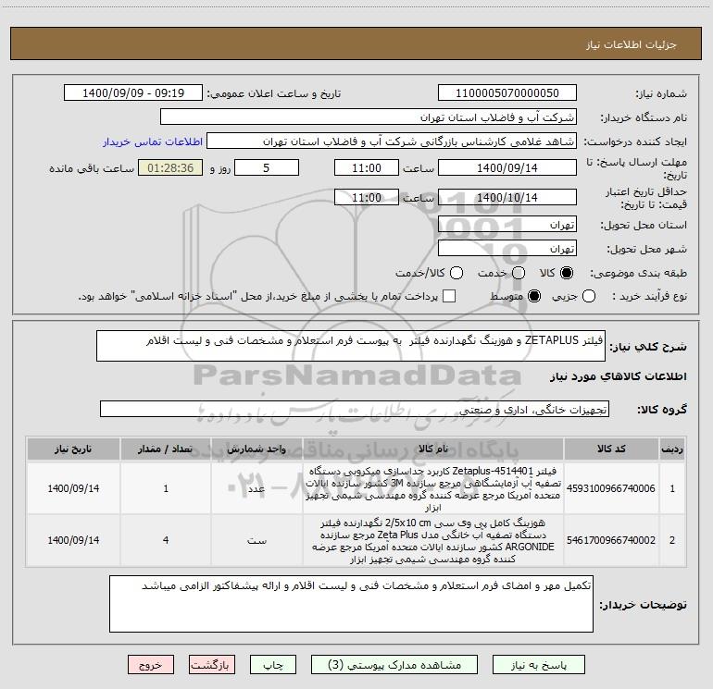Click the بازگشت back button
The height and width of the screenshot is (689, 713).
click(212, 665)
